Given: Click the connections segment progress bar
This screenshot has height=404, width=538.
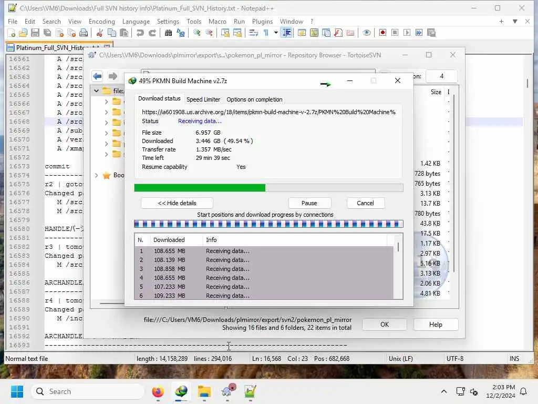Looking at the screenshot, I should point(268,224).
